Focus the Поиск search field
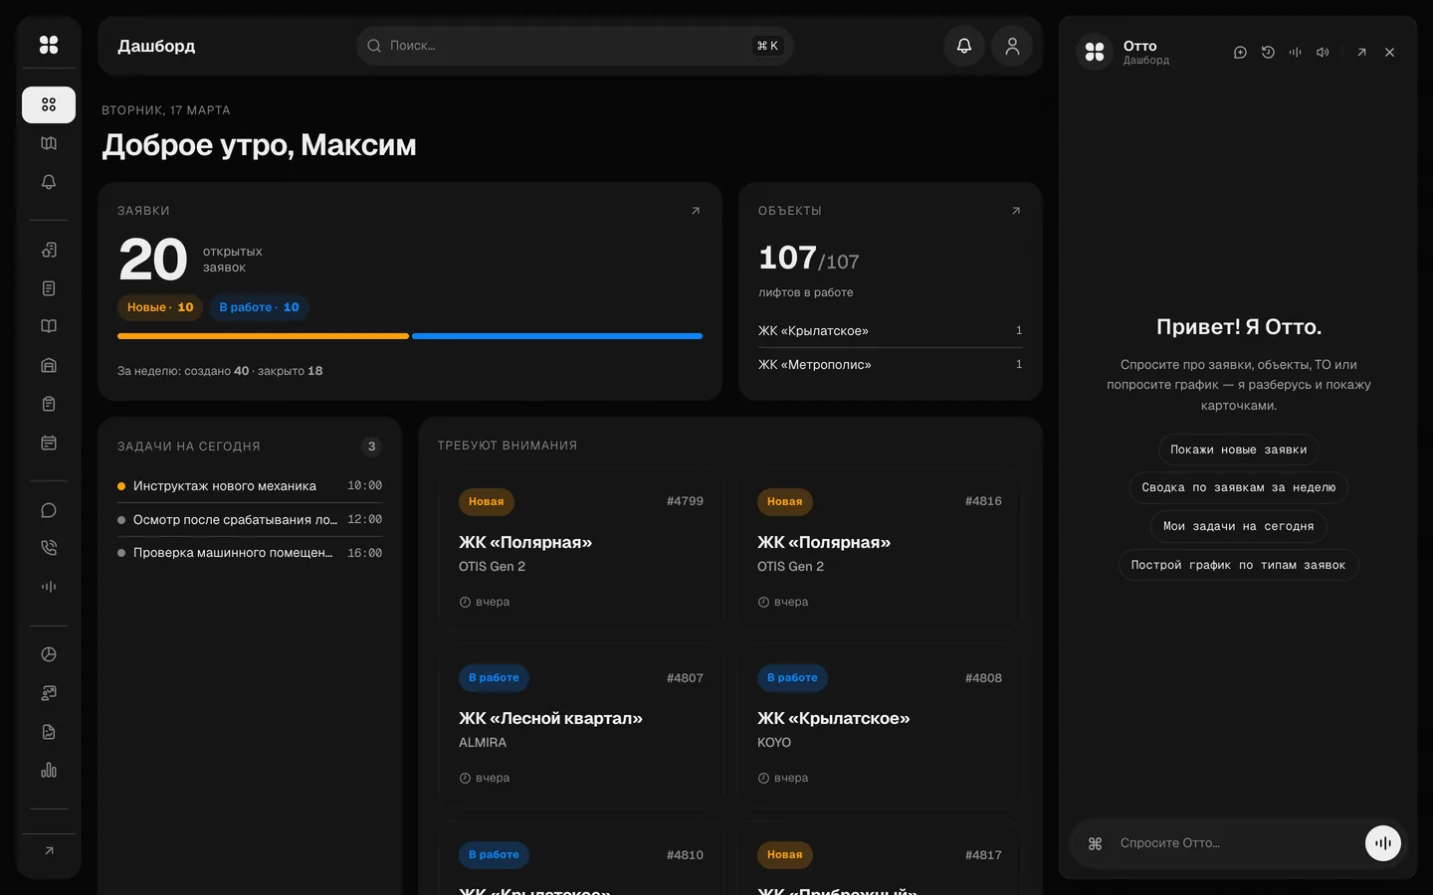Screen dimensions: 1433x895 (x=574, y=46)
